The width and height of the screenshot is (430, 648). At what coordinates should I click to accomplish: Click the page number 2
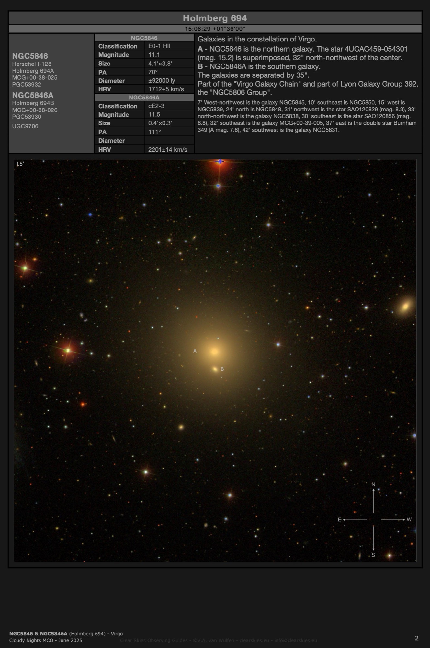point(417,638)
